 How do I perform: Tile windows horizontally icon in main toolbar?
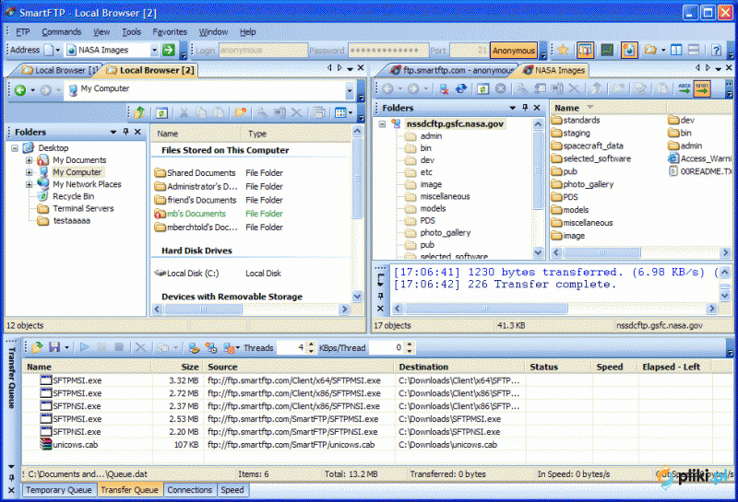[x=694, y=50]
